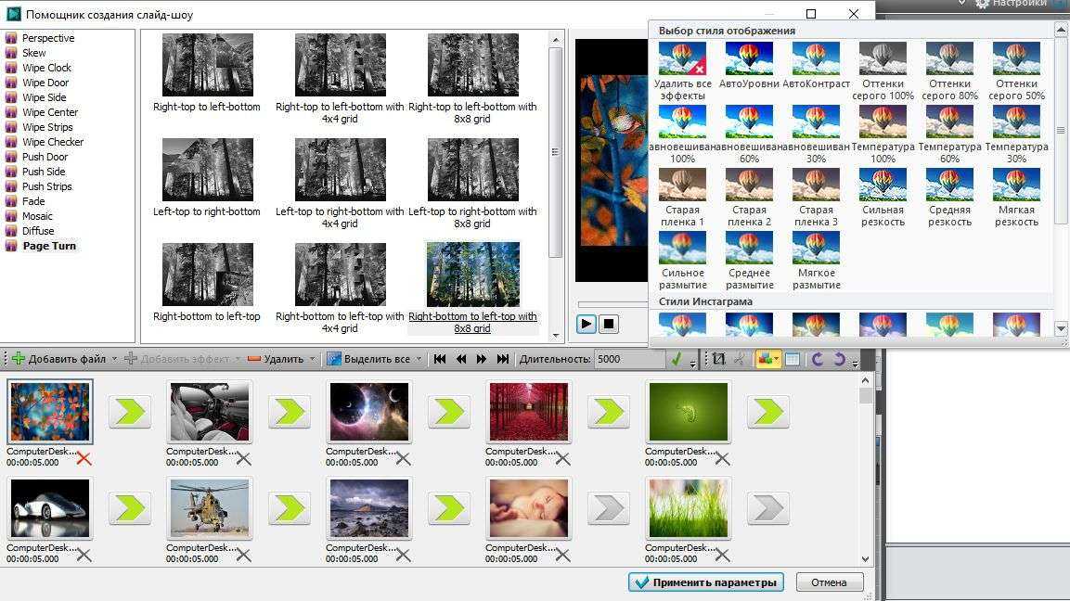This screenshot has width=1070, height=601.
Task: Open the 'Добавить файл' dropdown arrow
Action: pyautogui.click(x=114, y=359)
